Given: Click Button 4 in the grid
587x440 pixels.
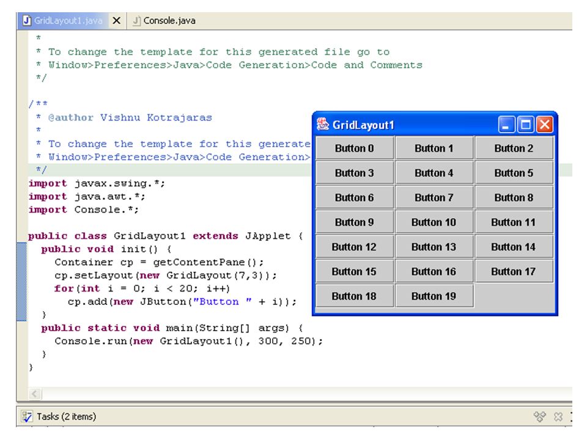Looking at the screenshot, I should (434, 173).
